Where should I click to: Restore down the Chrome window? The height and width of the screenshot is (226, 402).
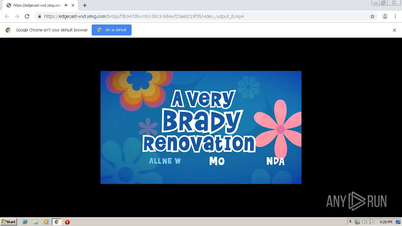pyautogui.click(x=383, y=3)
